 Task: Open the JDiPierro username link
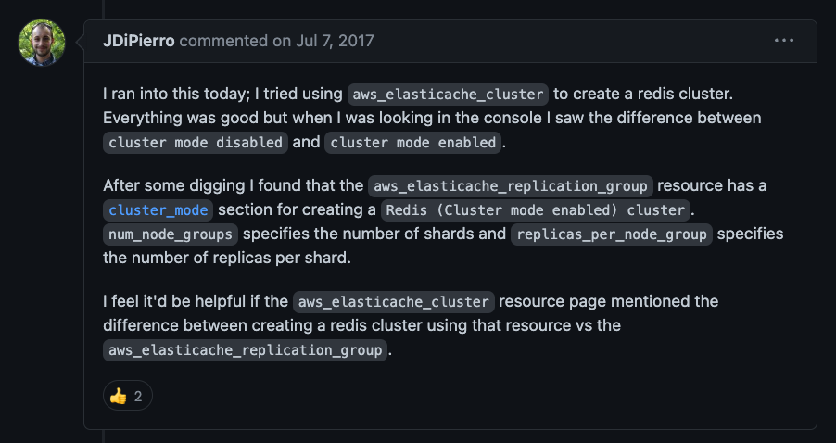(139, 41)
